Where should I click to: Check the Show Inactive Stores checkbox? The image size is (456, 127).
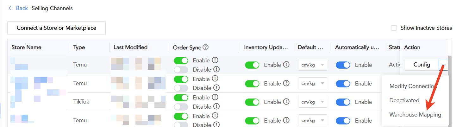(x=394, y=28)
